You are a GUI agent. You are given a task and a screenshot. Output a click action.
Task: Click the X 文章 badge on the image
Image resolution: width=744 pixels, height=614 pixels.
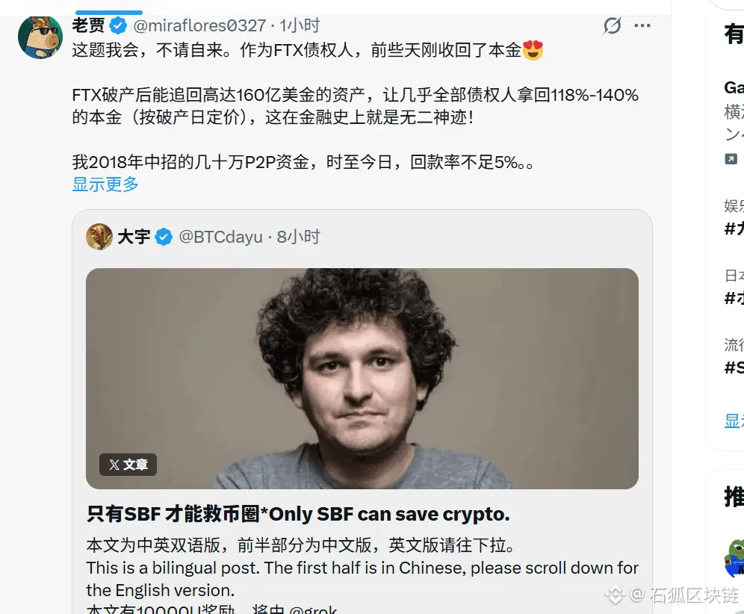pos(128,464)
